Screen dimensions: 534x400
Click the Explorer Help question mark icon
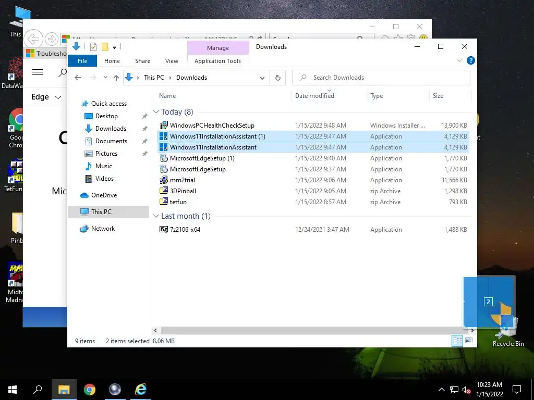point(471,60)
